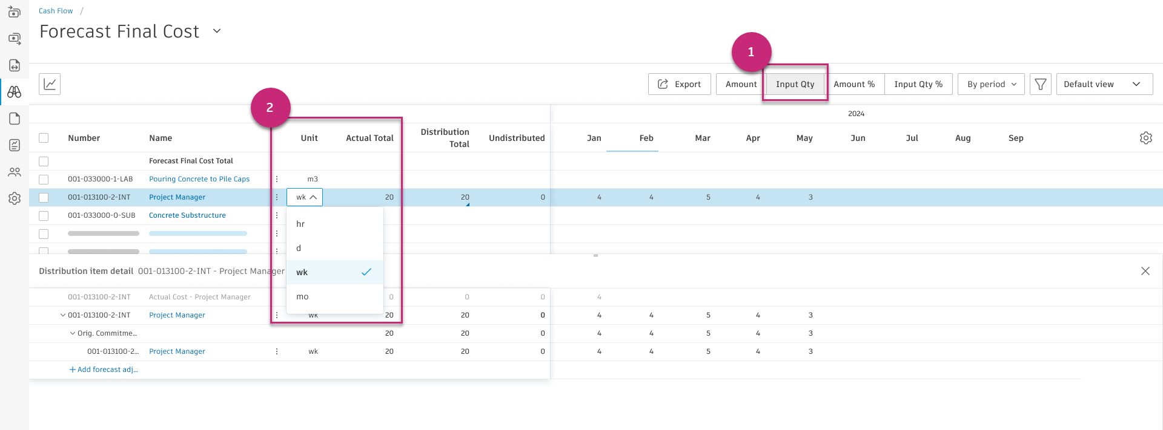Click the filter funnel icon
The image size is (1163, 430).
click(1040, 84)
